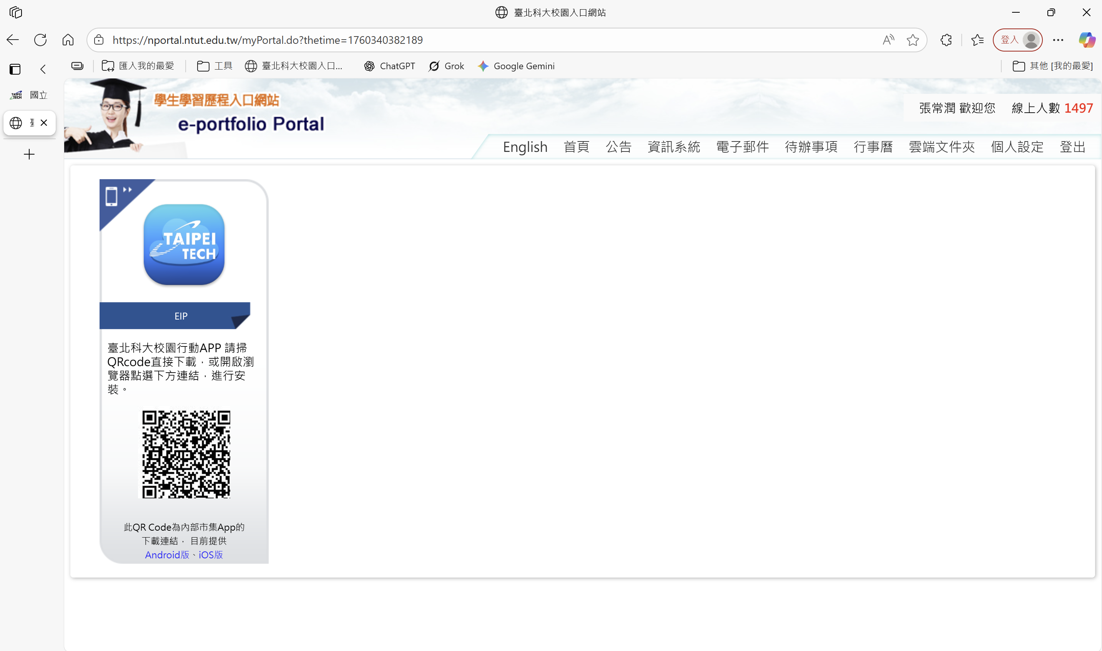Viewport: 1102px width, 651px height.
Task: Open workspaces icon in title bar
Action: point(15,12)
